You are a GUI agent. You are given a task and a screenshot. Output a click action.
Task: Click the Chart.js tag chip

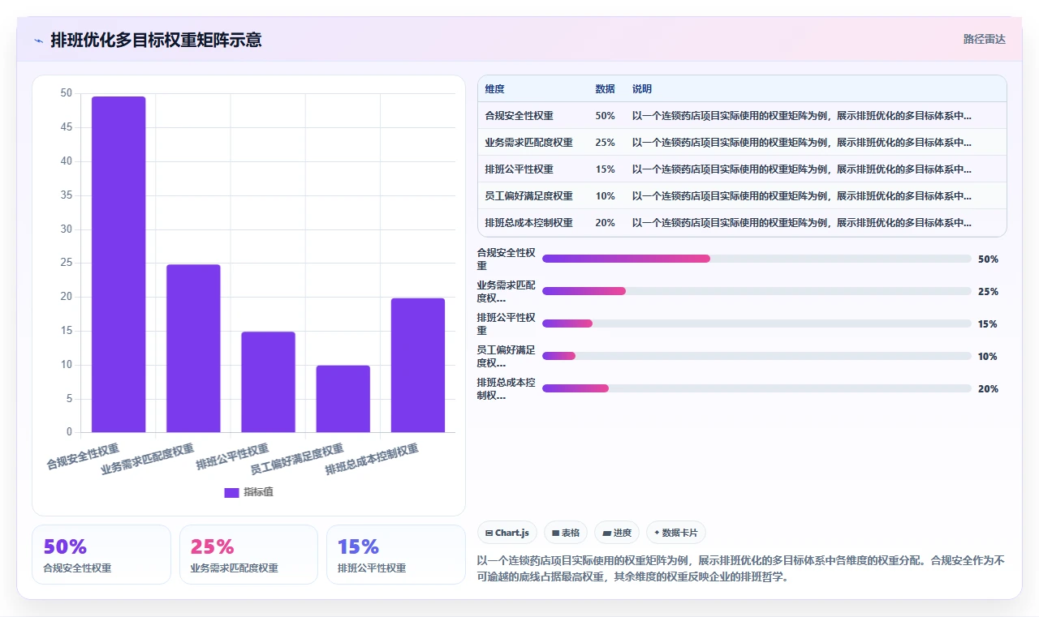pyautogui.click(x=507, y=533)
